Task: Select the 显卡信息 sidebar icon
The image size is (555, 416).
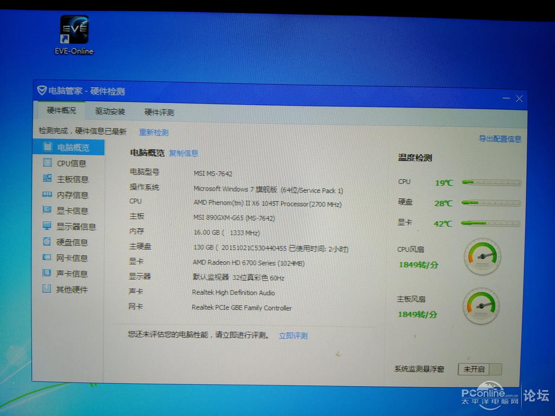Action: [47, 210]
